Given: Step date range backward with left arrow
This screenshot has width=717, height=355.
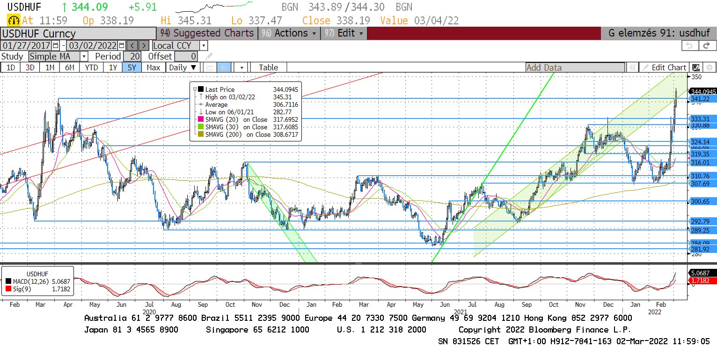Looking at the screenshot, I should (x=132, y=45).
